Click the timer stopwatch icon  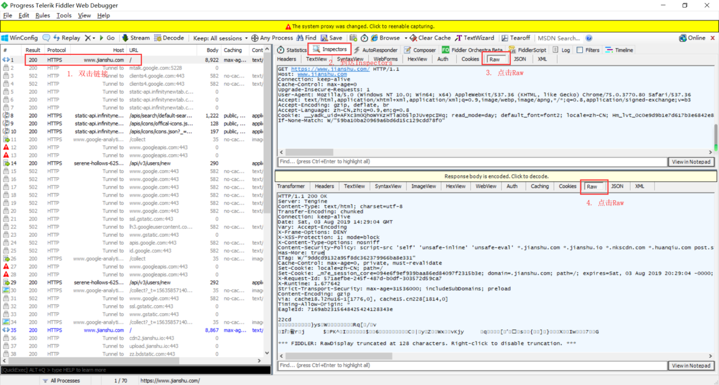[364, 38]
